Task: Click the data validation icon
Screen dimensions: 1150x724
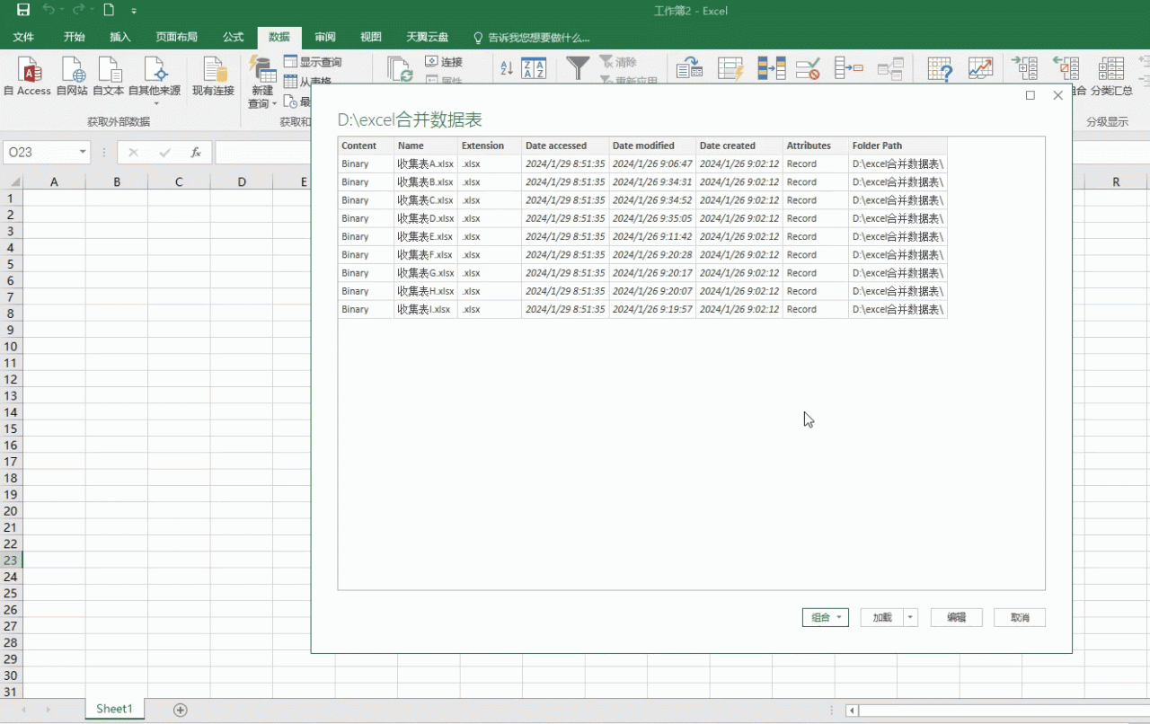Action: 809,68
